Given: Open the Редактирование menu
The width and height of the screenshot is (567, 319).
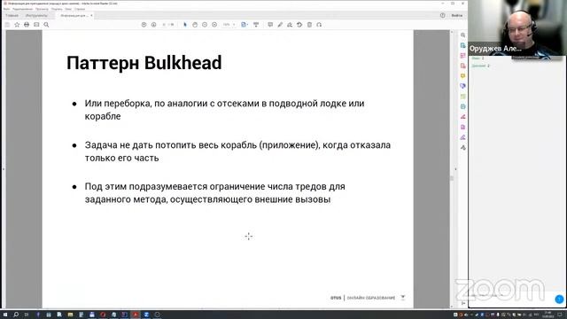Looking at the screenshot, I should pyautogui.click(x=22, y=9).
